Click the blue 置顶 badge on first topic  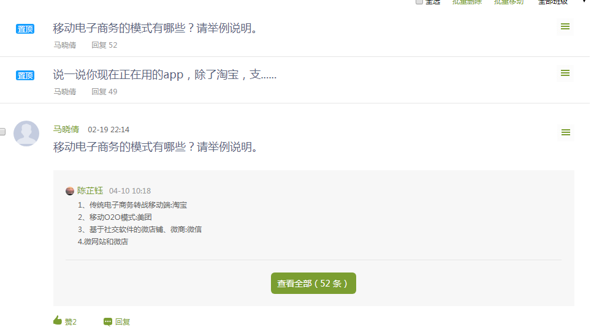tap(25, 29)
